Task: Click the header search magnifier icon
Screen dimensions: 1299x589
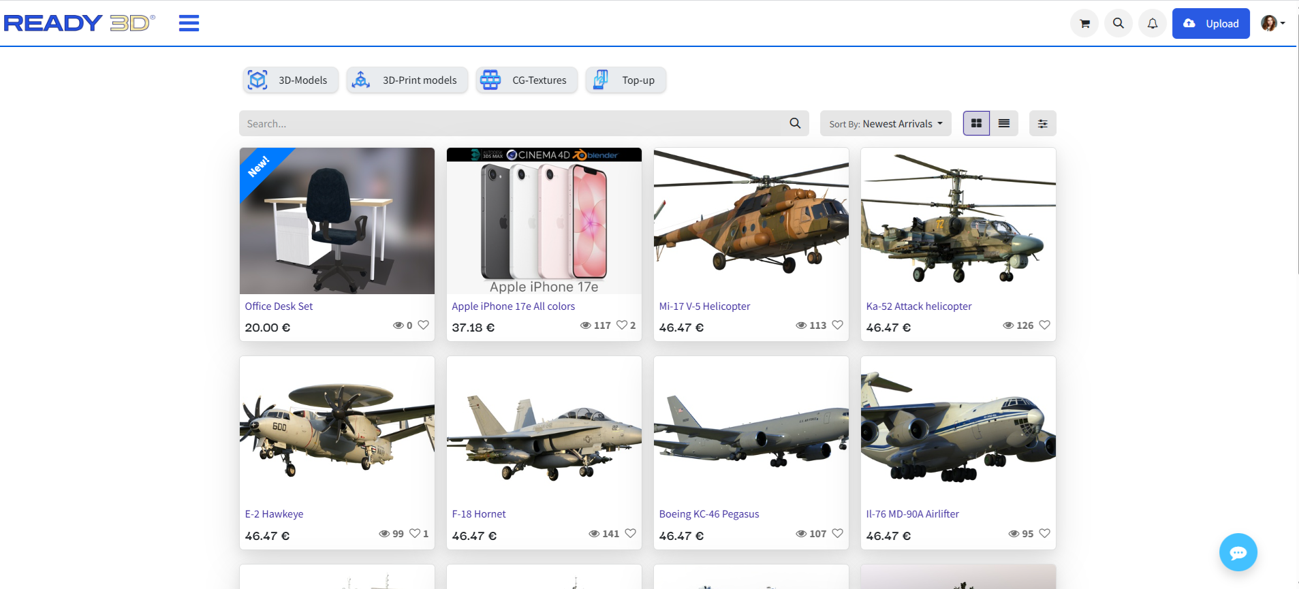Action: [1118, 23]
